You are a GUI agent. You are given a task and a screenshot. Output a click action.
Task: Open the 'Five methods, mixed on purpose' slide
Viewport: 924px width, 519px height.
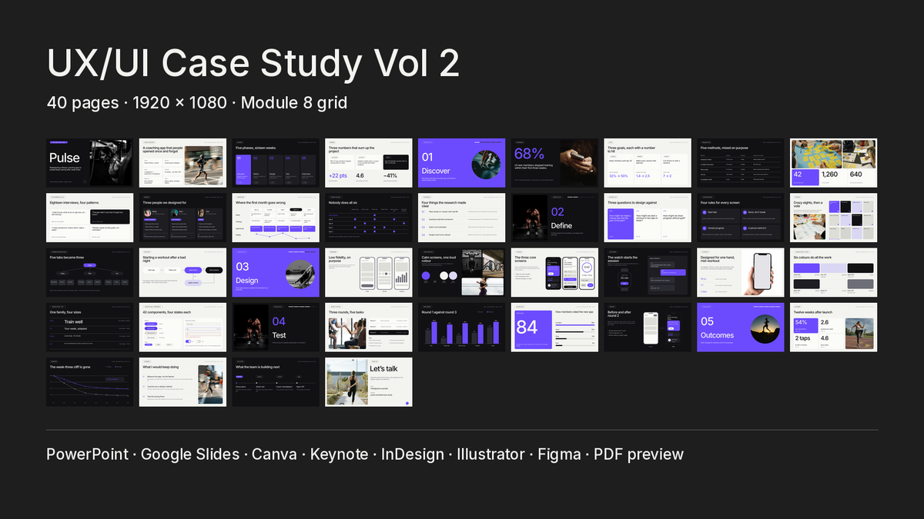pyautogui.click(x=741, y=163)
